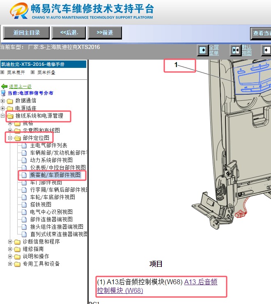
Task: Click the 返回主目录 button
Action: point(27,32)
